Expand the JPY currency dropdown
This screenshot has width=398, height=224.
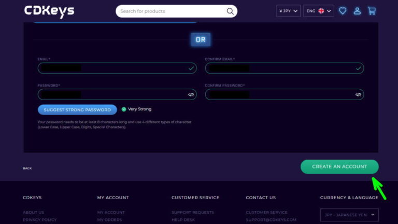(288, 11)
